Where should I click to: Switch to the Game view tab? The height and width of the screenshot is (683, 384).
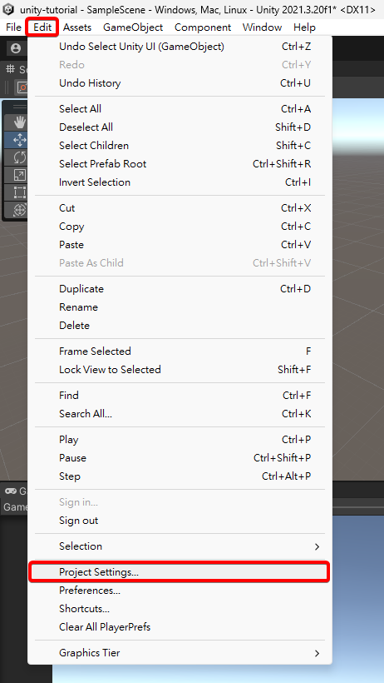pyautogui.click(x=16, y=491)
